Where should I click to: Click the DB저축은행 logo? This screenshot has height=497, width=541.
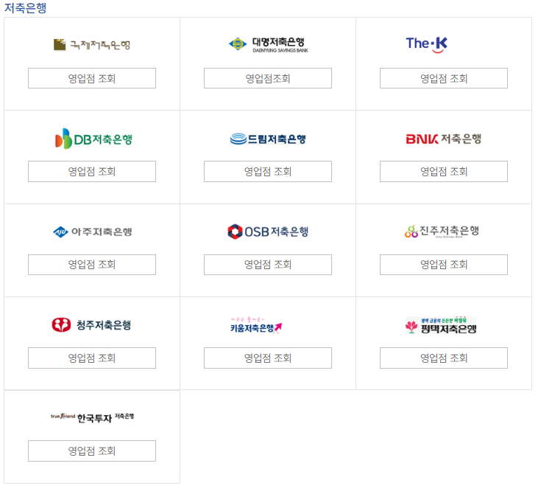[93, 139]
